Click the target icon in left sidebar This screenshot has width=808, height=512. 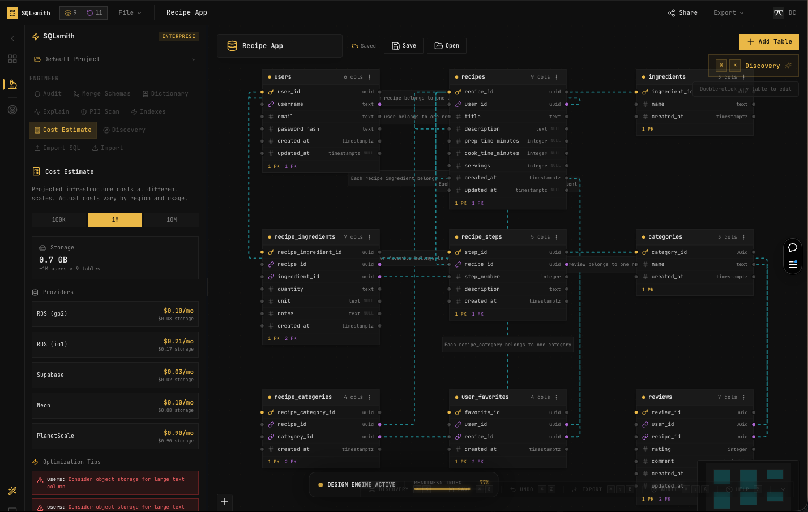tap(12, 110)
